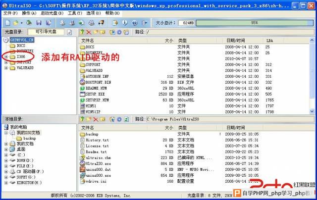The height and width of the screenshot is (200, 317).
Task: Open image info with the 'i' icon
Action: (125, 23)
